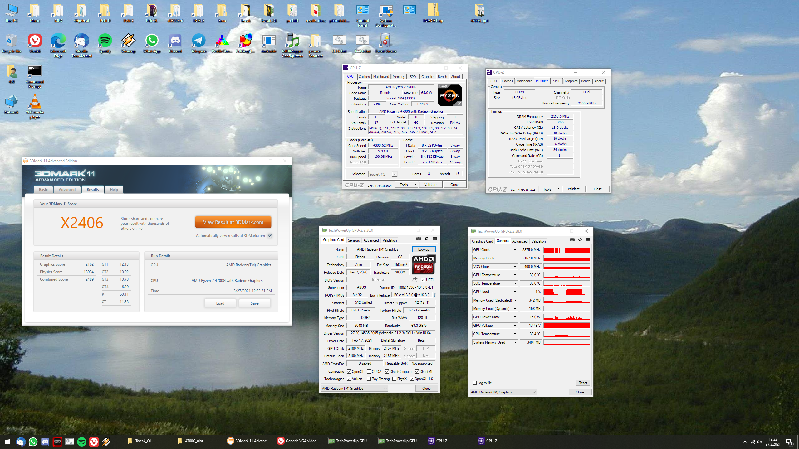Click the Save button in Run Details
The height and width of the screenshot is (449, 799).
(254, 303)
